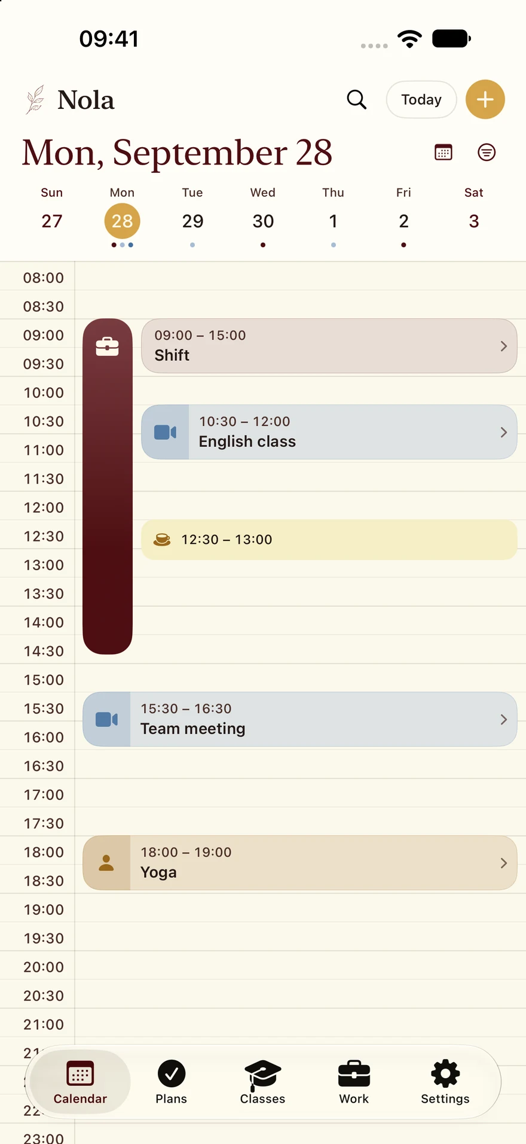526x1144 pixels.
Task: Expand the Team meeting chevron
Action: click(x=504, y=719)
